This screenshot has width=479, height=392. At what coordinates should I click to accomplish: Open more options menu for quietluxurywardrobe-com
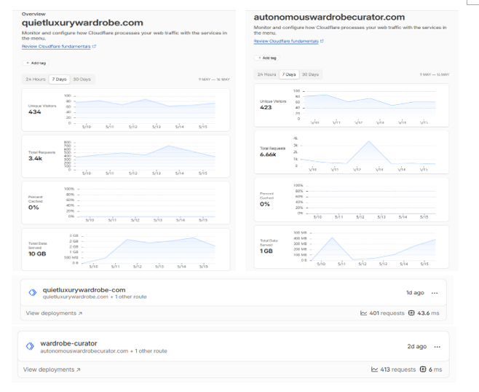point(435,293)
